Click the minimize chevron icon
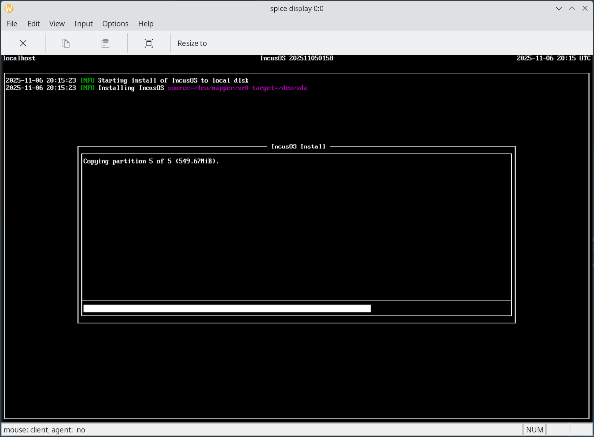This screenshot has height=437, width=594. [x=559, y=8]
